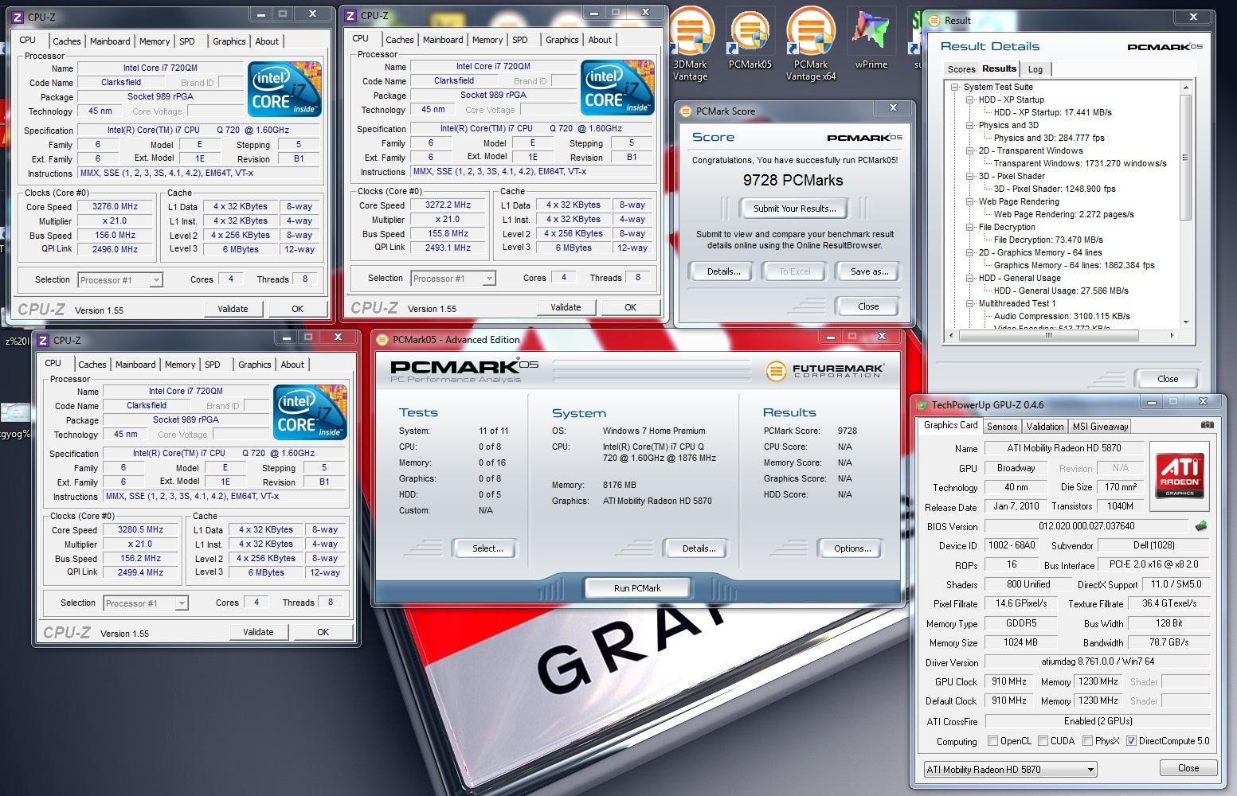The image size is (1237, 796).
Task: Click the PCMark05 Advanced Edition title icon
Action: (x=382, y=340)
